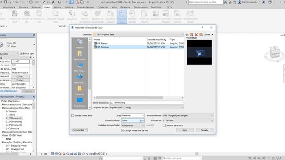Enable the Orientar para vista checkbox
Image resolution: width=285 pixels, height=160 pixels.
coord(164,125)
